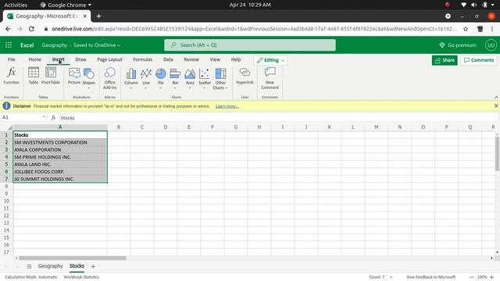Open the Function insert tool
The width and height of the screenshot is (500, 281).
pyautogui.click(x=12, y=76)
